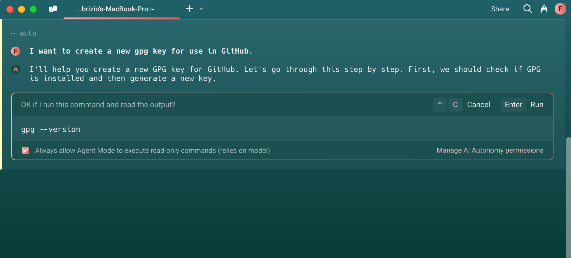Click Share in the title bar
The image size is (571, 258).
click(x=500, y=9)
